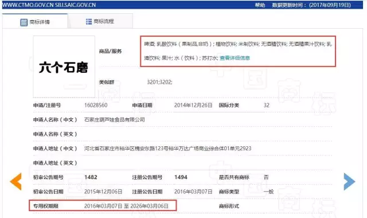Select the shared trademark value 否
This screenshot has height=218, width=367.
[x=266, y=177]
